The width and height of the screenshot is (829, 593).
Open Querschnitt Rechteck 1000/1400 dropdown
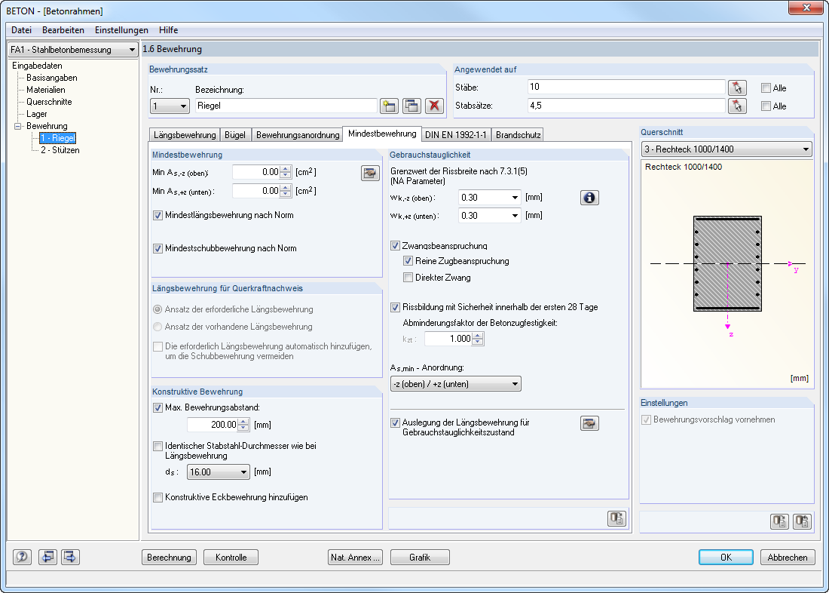[727, 149]
